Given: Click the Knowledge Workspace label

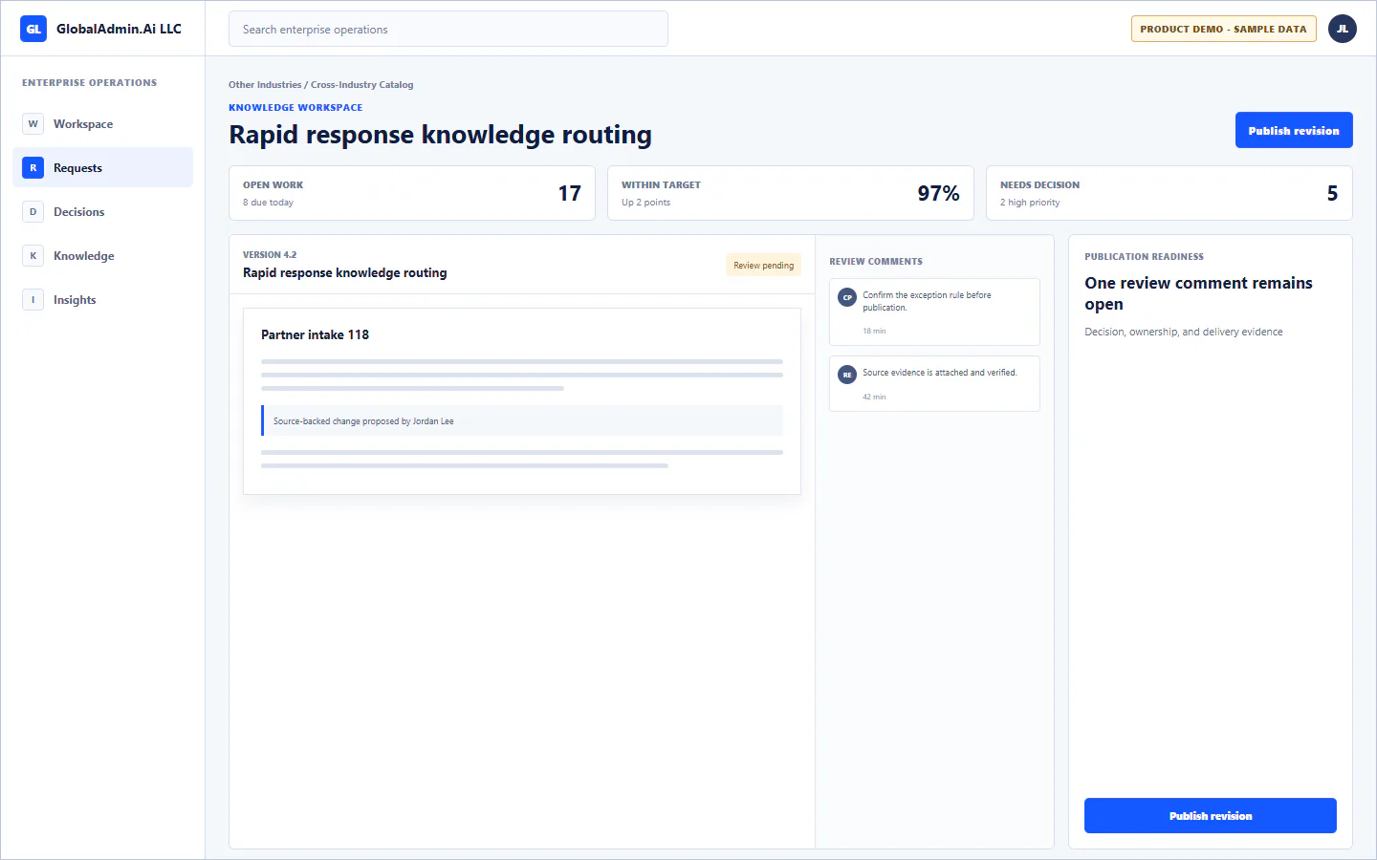Looking at the screenshot, I should coord(295,108).
